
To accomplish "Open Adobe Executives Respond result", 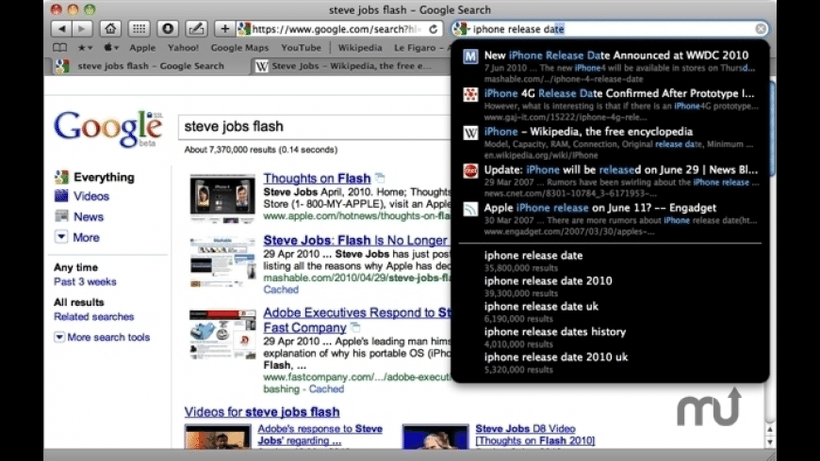I will (357, 312).
